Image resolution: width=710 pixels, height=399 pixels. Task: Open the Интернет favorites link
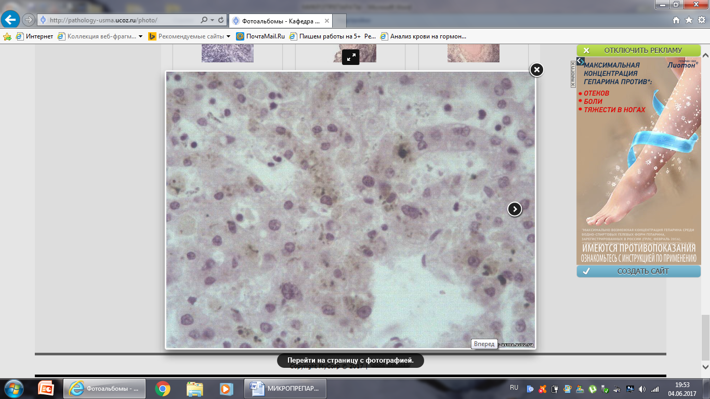(35, 36)
